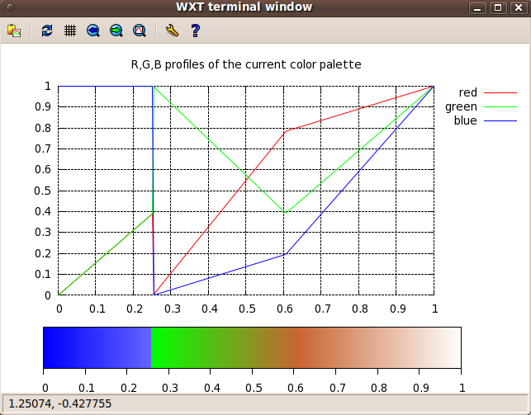
Task: Close the WXT terminal window
Action: click(519, 7)
